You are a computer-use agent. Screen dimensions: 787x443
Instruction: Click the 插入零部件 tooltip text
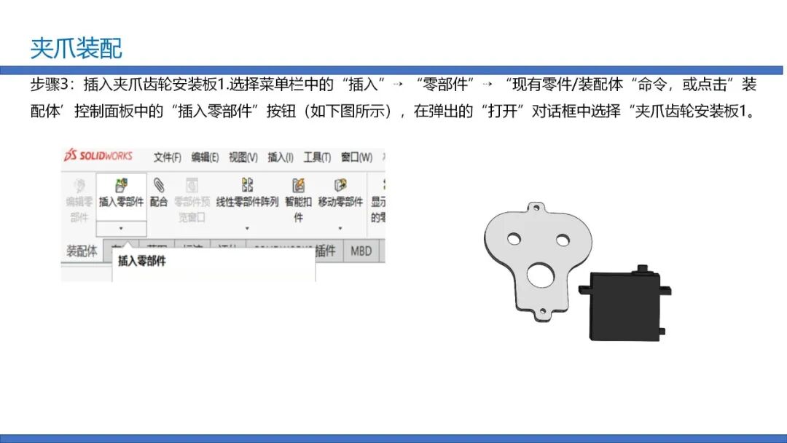click(141, 261)
